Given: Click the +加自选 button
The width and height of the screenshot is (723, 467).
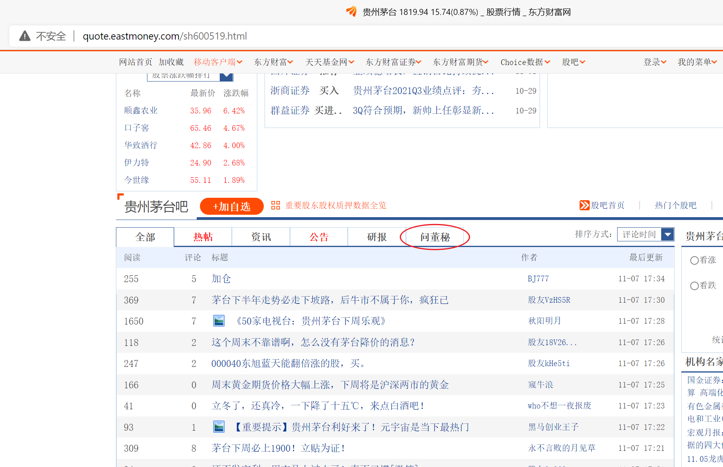Looking at the screenshot, I should pos(232,207).
